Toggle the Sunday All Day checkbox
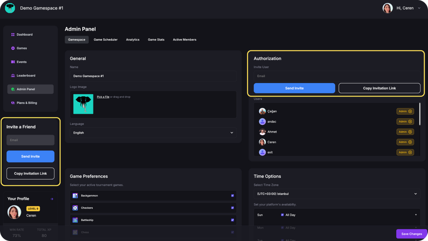428x241 pixels. pos(282,215)
